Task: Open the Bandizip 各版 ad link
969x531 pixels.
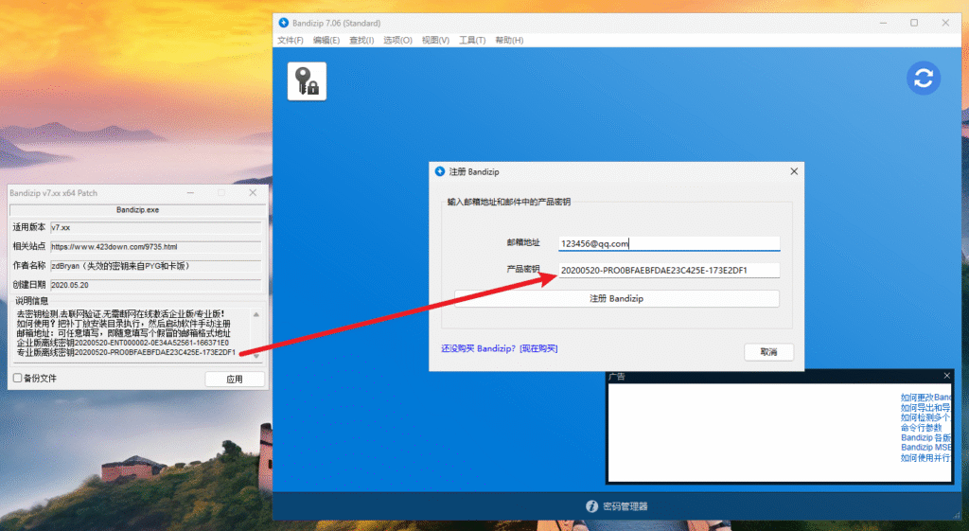Action: 925,437
